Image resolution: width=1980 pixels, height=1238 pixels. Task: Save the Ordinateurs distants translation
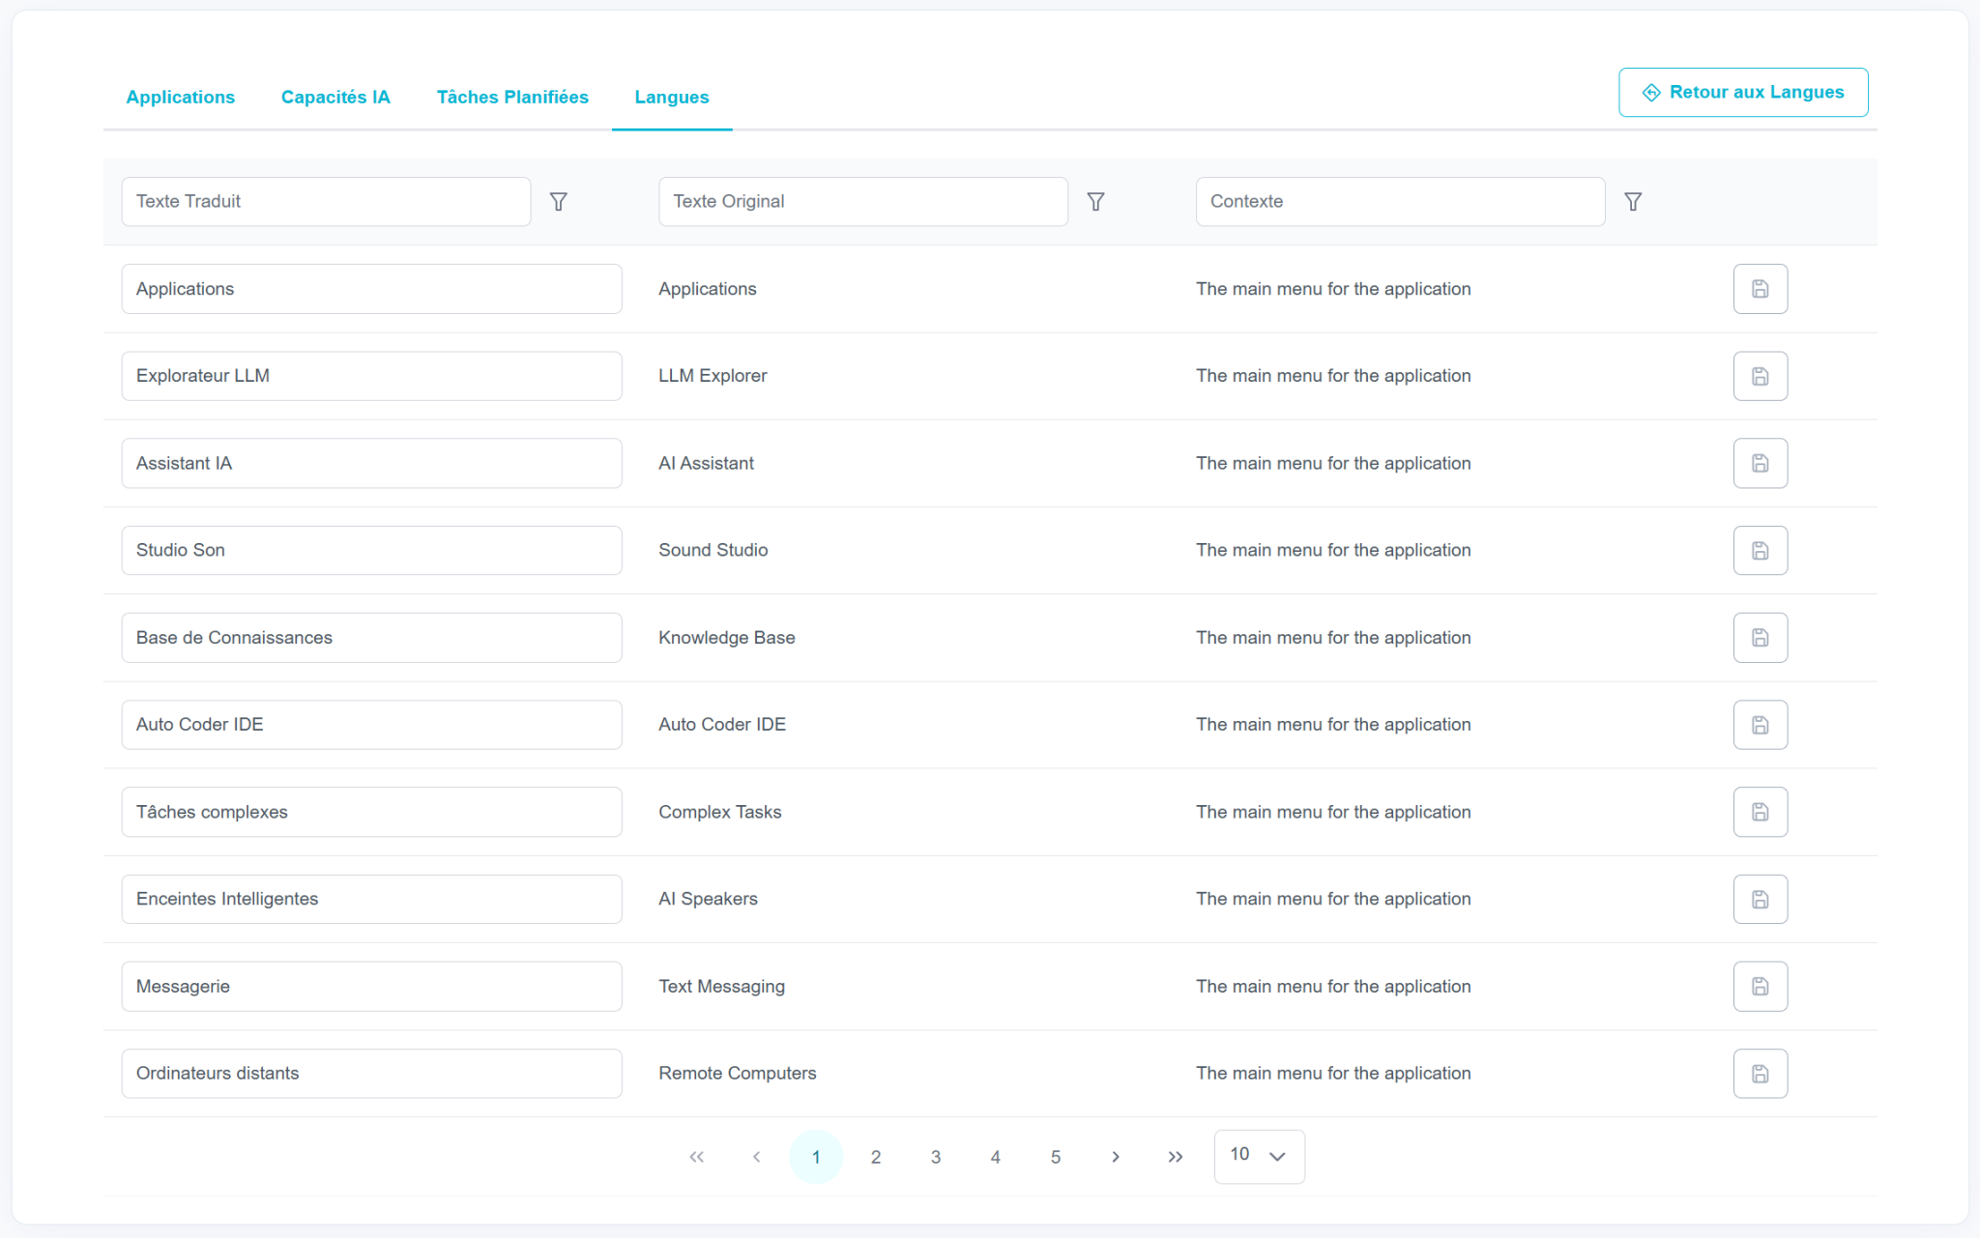point(1760,1073)
